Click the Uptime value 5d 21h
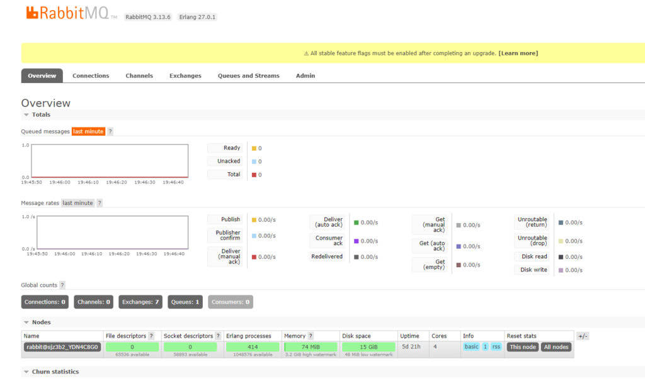The width and height of the screenshot is (645, 379). (x=411, y=346)
